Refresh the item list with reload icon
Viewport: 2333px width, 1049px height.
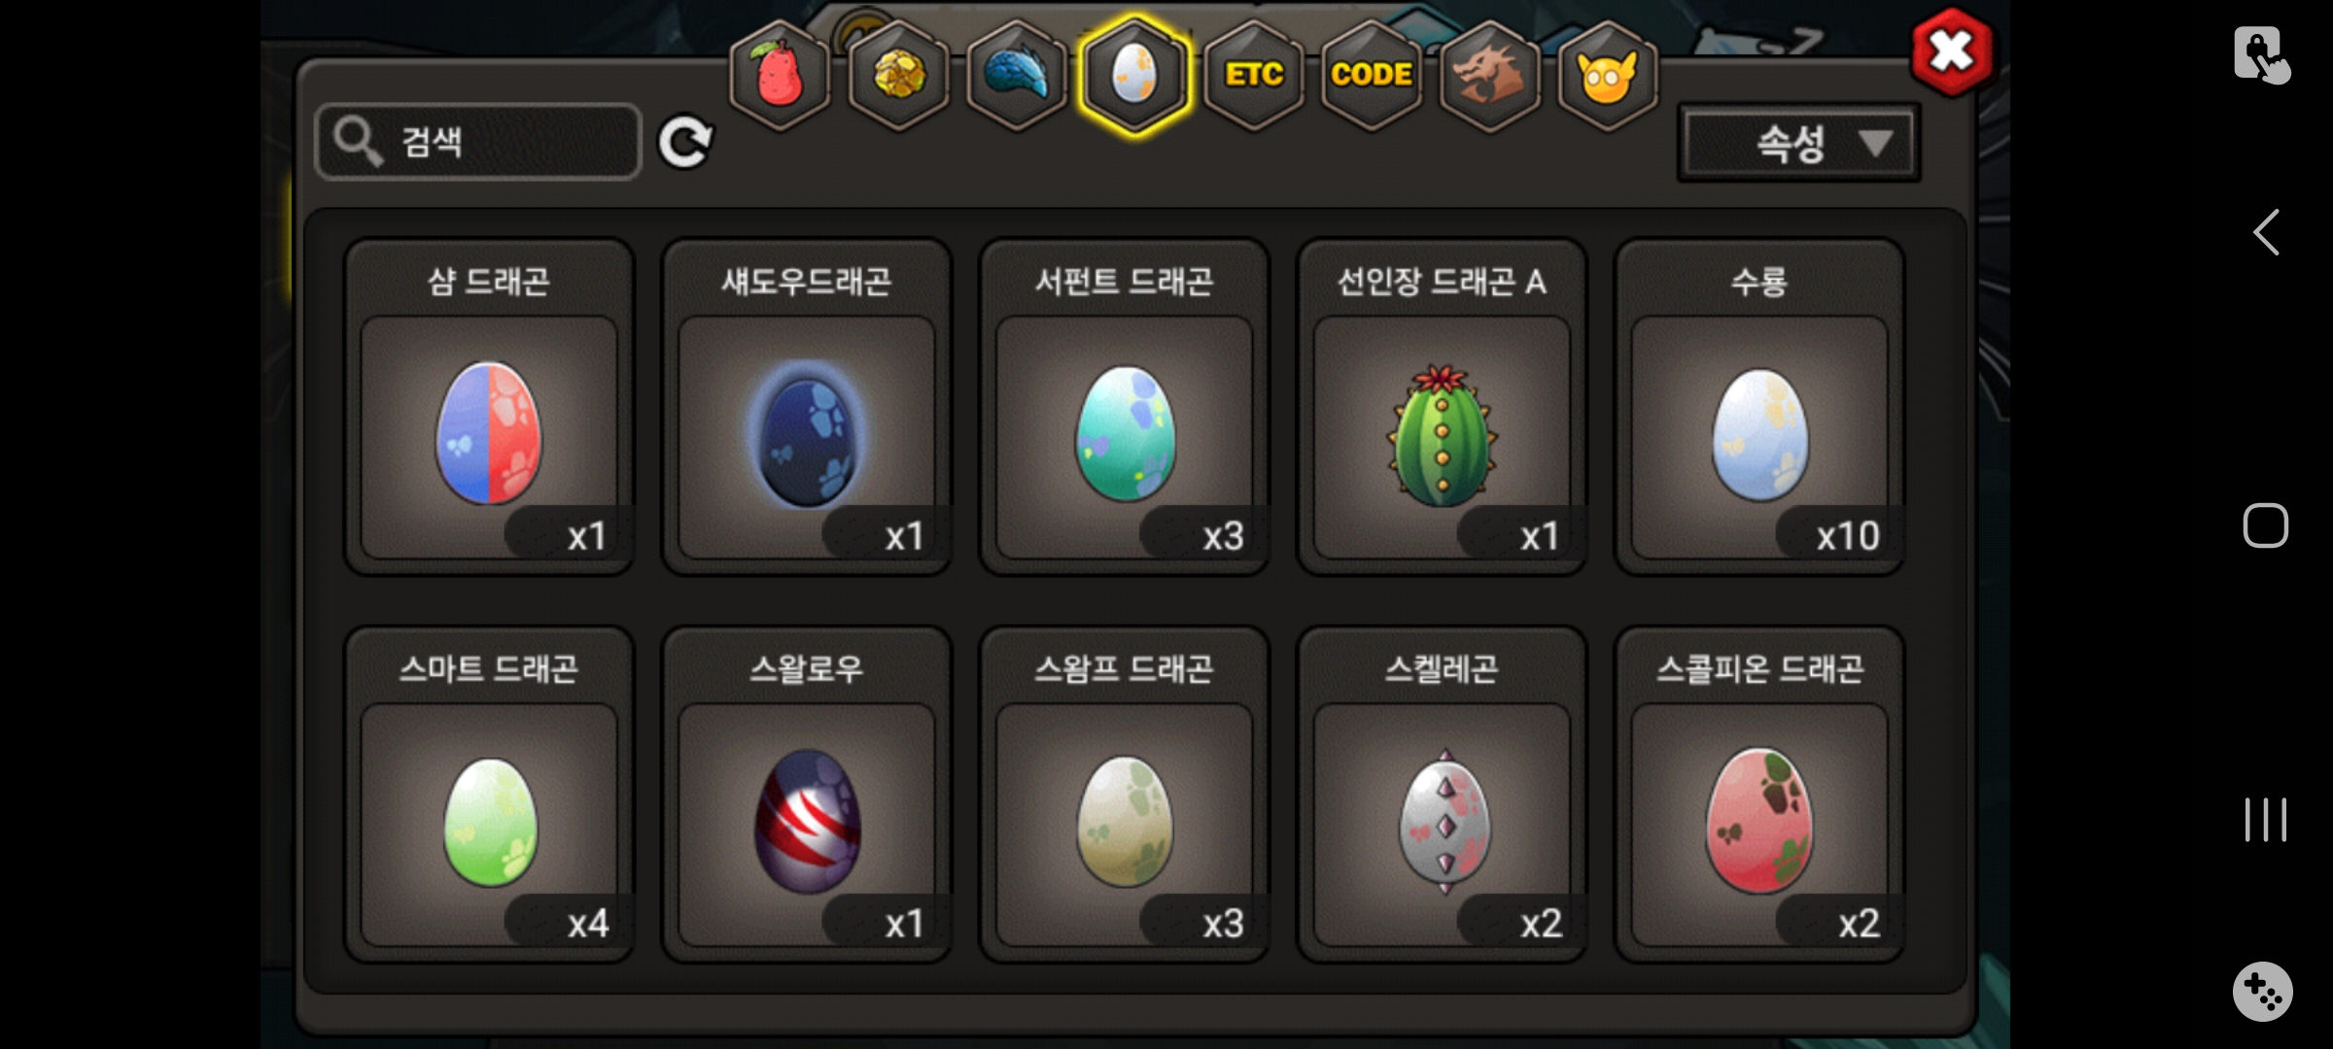(x=685, y=143)
